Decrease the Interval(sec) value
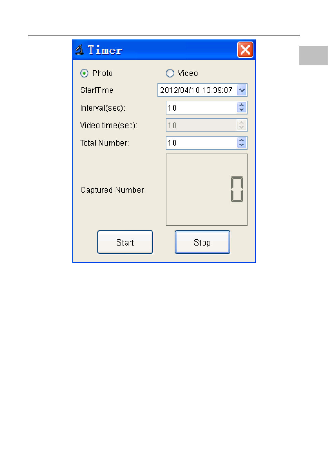This screenshot has width=328, height=469. click(x=242, y=110)
